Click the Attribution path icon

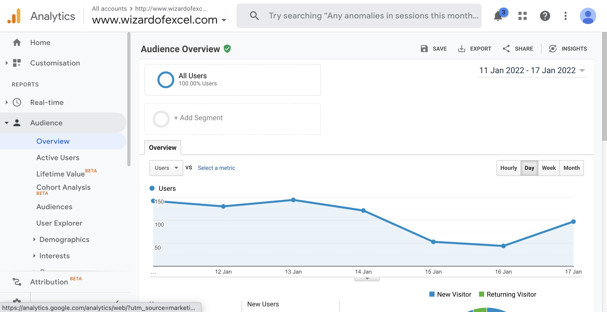[17, 282]
